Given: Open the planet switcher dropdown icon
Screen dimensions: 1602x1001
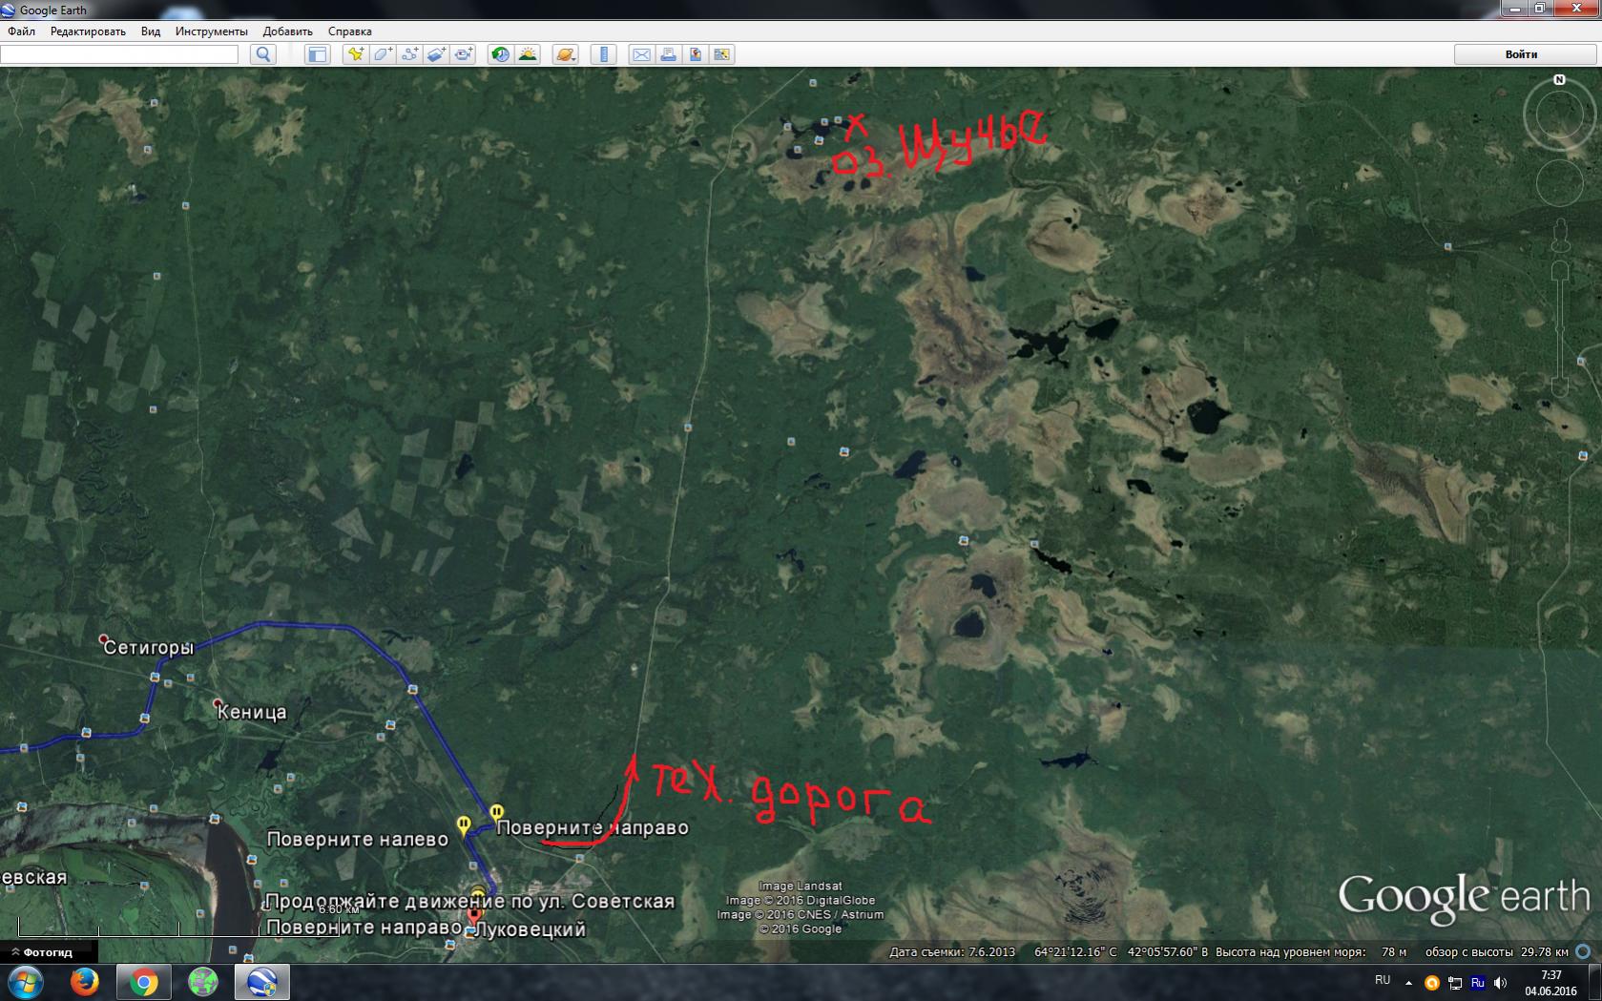Looking at the screenshot, I should pos(565,54).
